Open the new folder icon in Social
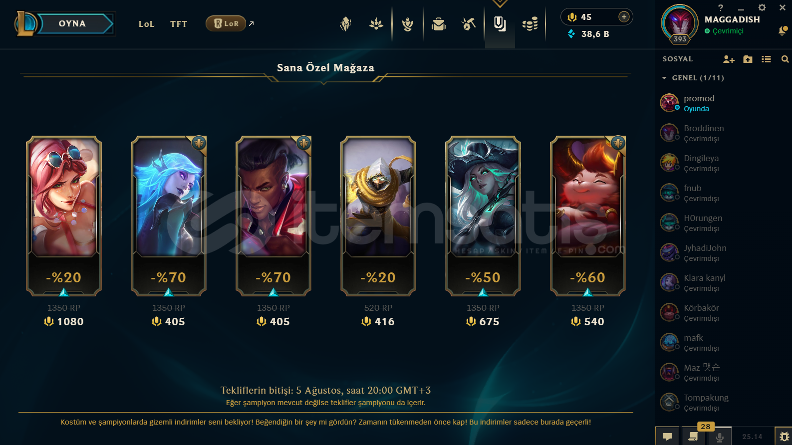Image resolution: width=792 pixels, height=445 pixels. 748,59
